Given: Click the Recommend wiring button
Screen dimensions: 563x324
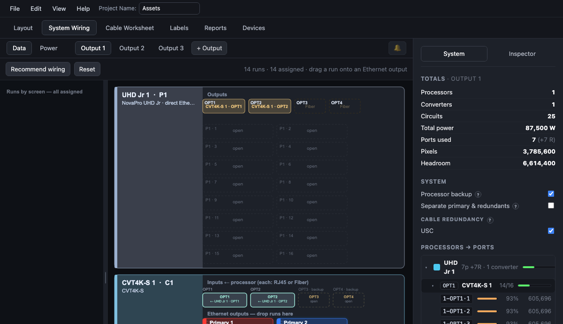Looking at the screenshot, I should [x=38, y=69].
